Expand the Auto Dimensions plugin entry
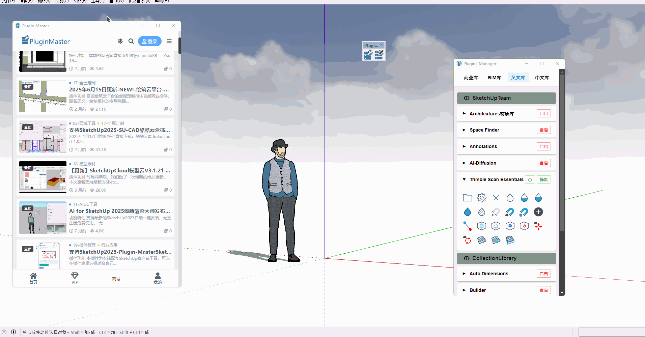The image size is (645, 337). point(464,274)
